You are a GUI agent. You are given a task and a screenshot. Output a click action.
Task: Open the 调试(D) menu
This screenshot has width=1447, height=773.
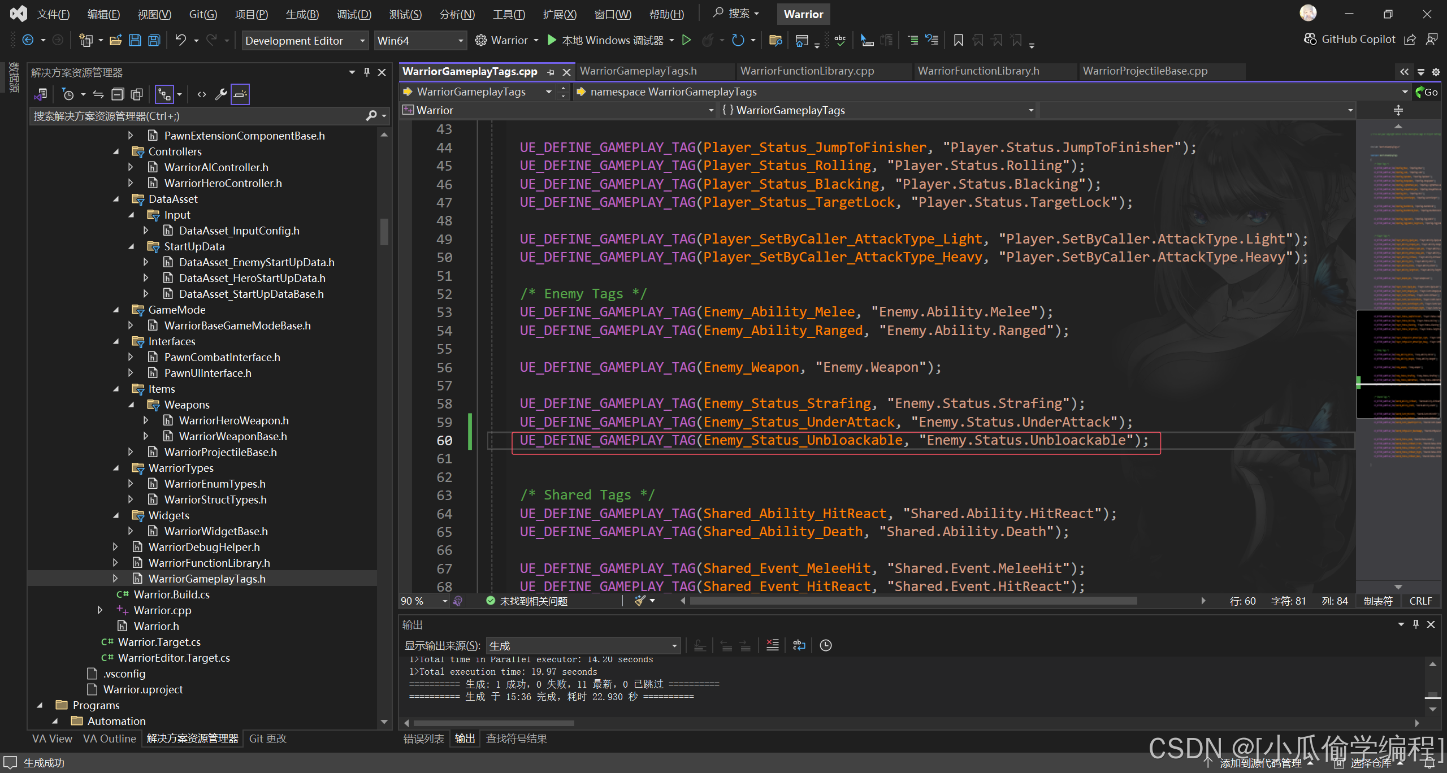[354, 14]
